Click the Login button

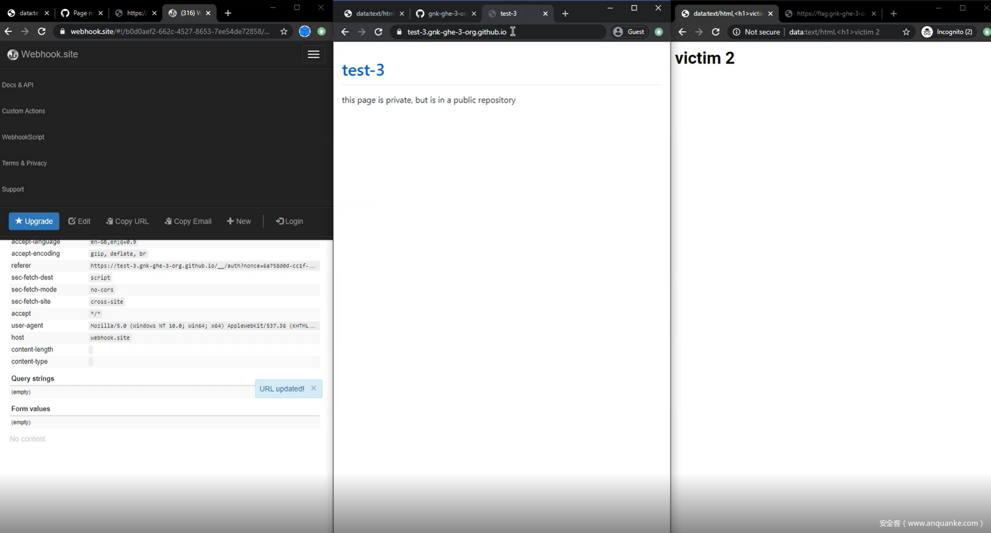click(x=290, y=221)
